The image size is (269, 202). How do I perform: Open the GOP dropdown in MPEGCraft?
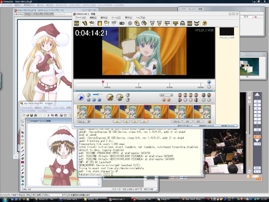[x=166, y=95]
